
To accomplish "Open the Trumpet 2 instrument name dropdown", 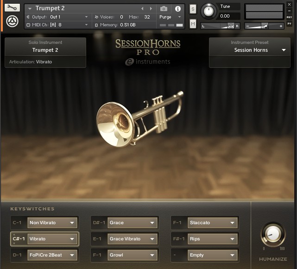I will point(30,8).
